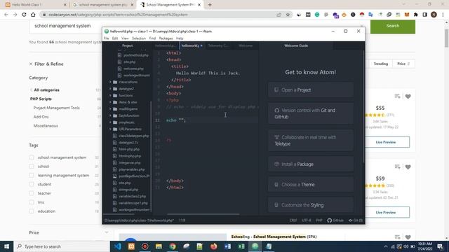This screenshot has width=449, height=252.
Task: Open Google Chrome from taskbar
Action: click(x=173, y=246)
